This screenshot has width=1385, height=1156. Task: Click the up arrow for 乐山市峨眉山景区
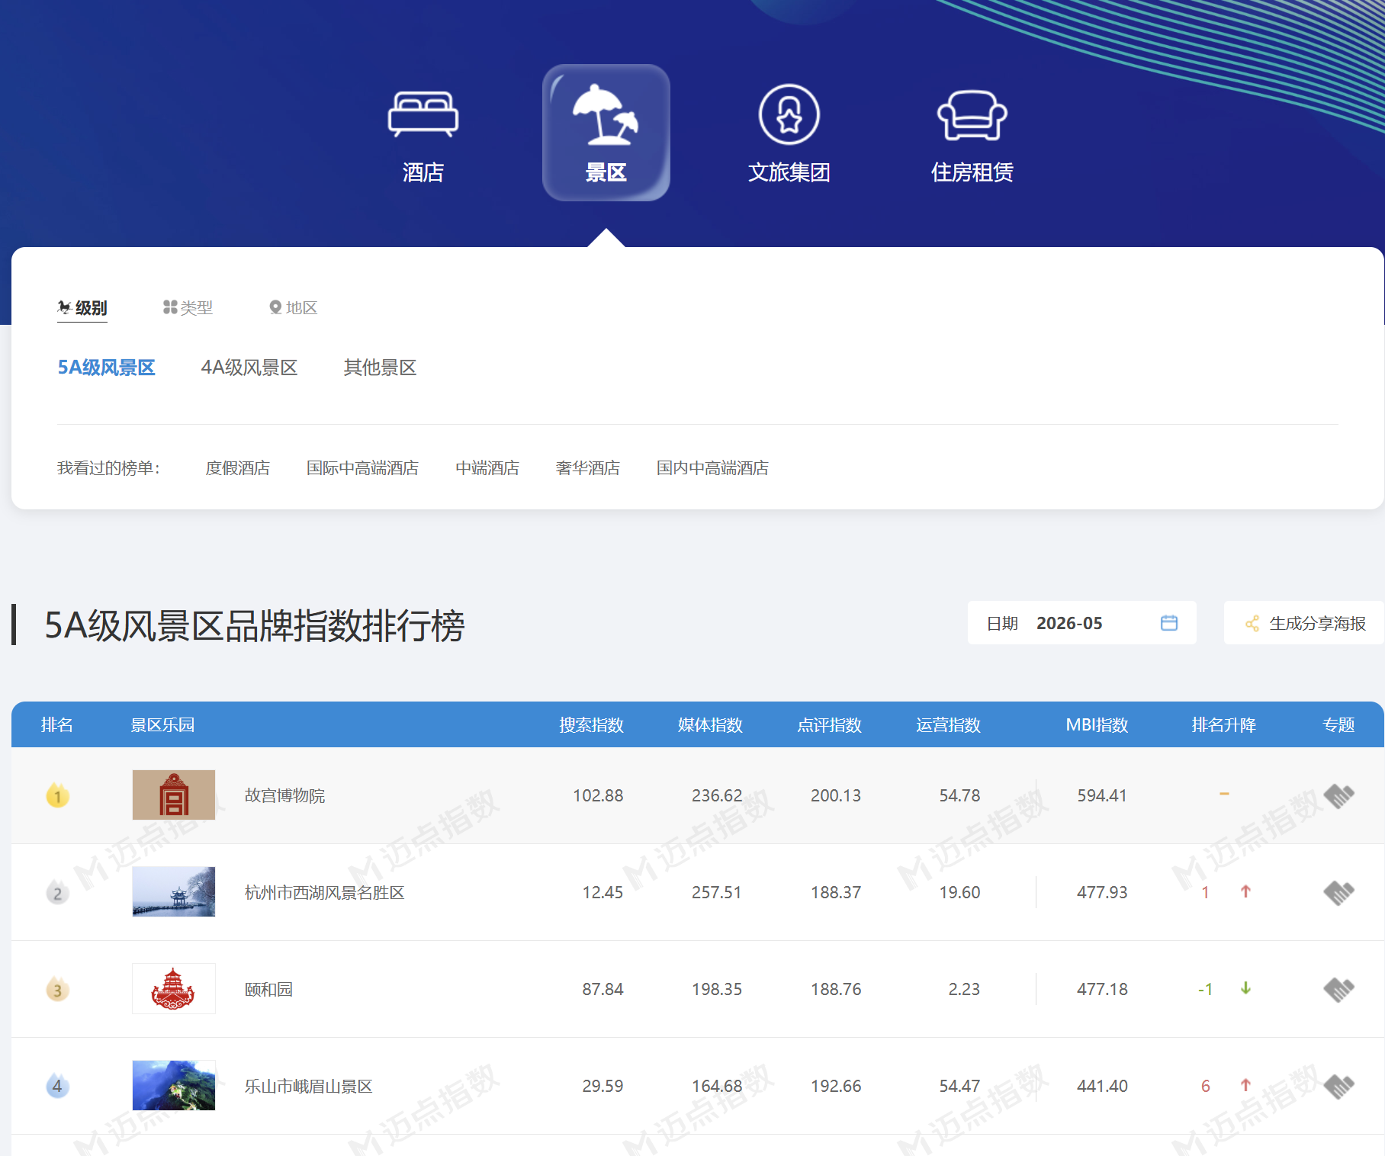click(x=1245, y=1085)
